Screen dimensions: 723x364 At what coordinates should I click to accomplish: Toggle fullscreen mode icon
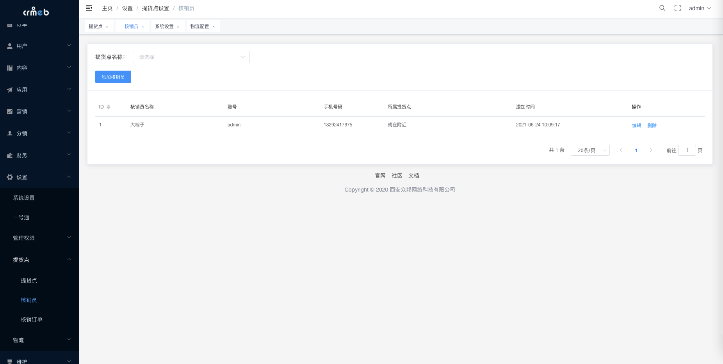(x=678, y=8)
